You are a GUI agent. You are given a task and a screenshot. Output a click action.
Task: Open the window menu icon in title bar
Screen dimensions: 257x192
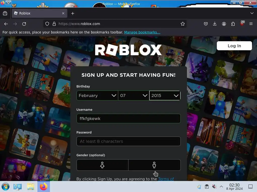click(x=9, y=2)
